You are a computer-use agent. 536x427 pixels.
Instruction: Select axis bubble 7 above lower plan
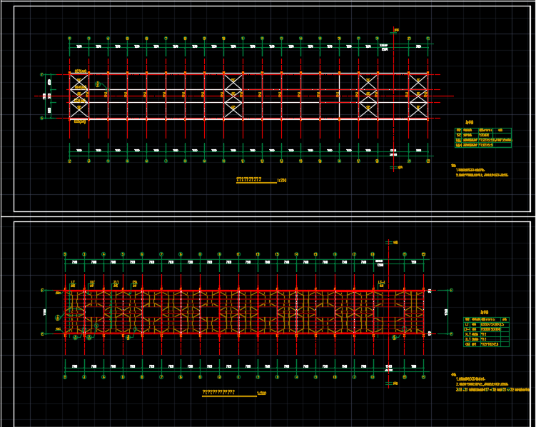click(x=161, y=254)
